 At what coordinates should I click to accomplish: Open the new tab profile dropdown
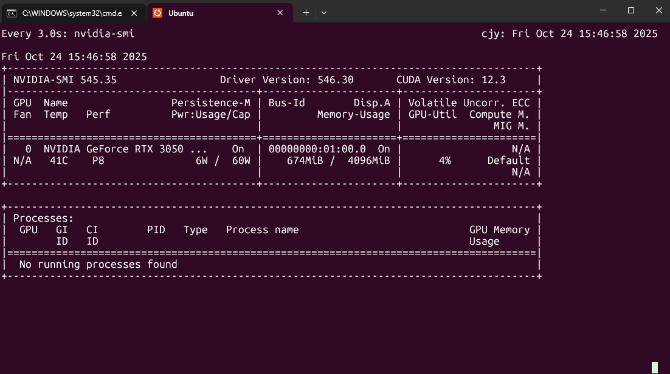click(324, 13)
